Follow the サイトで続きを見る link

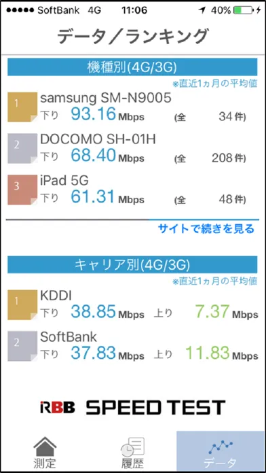click(206, 229)
